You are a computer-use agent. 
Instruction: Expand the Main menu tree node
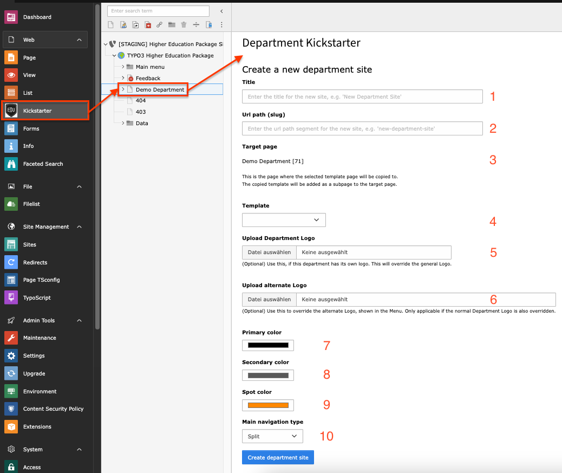tap(123, 67)
